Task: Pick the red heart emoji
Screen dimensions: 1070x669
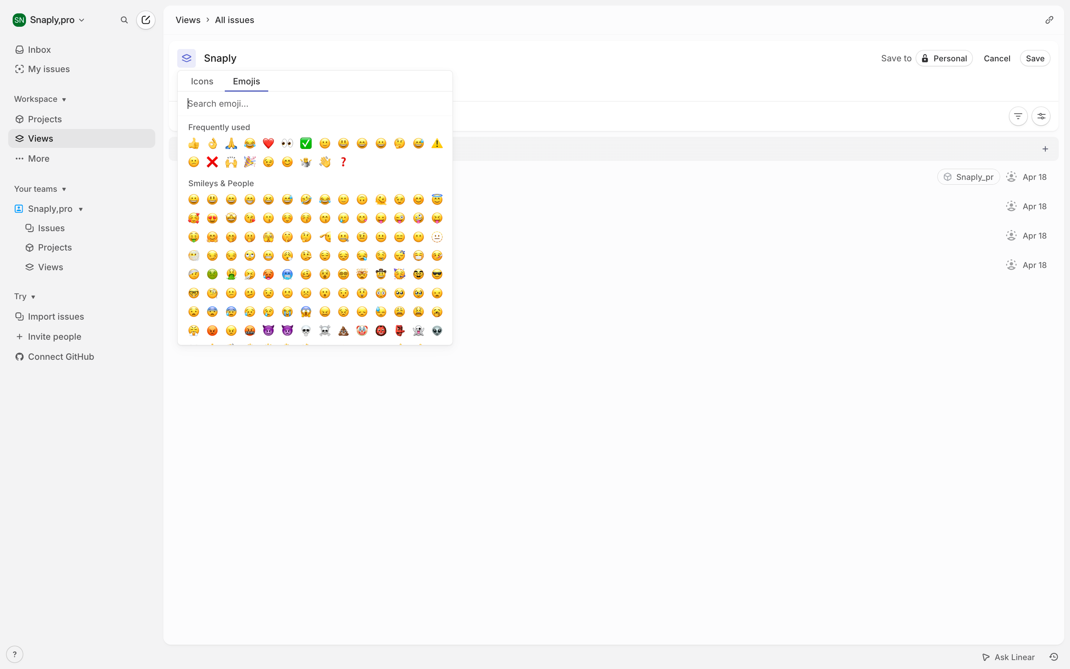Action: point(268,143)
